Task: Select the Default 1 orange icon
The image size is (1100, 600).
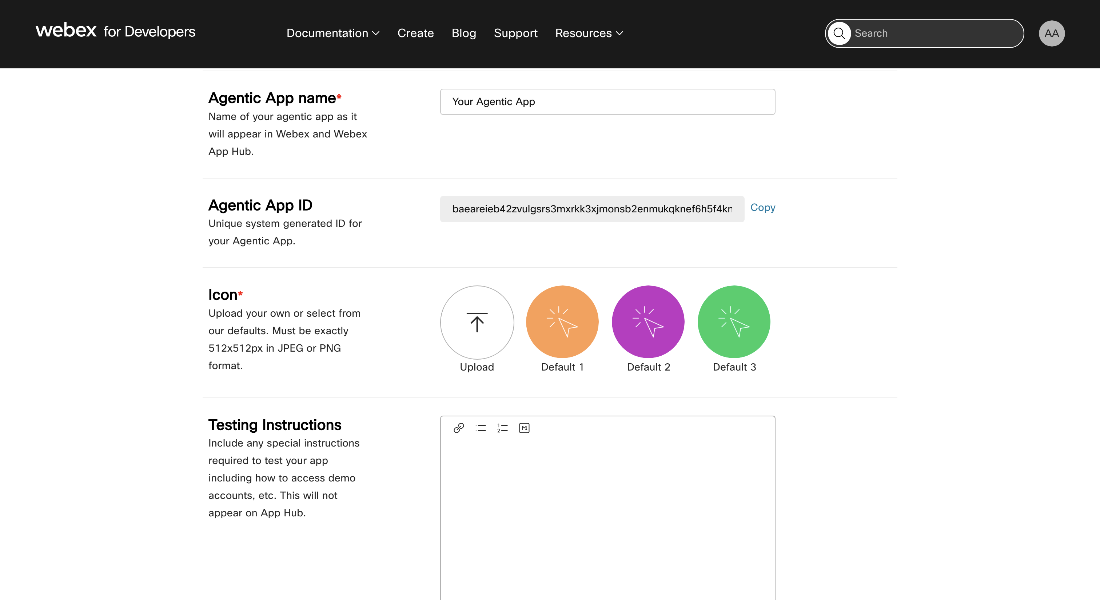Action: [562, 322]
